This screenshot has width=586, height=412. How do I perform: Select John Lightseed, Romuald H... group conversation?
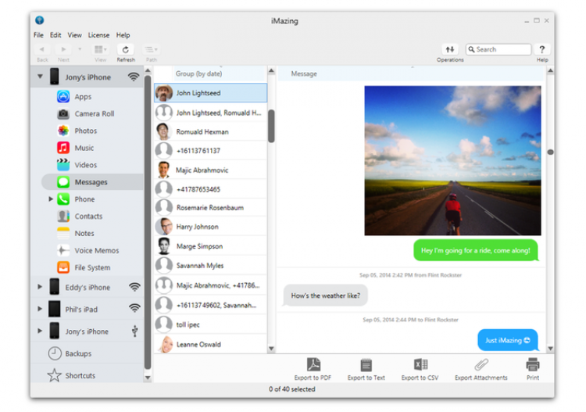[x=211, y=113]
